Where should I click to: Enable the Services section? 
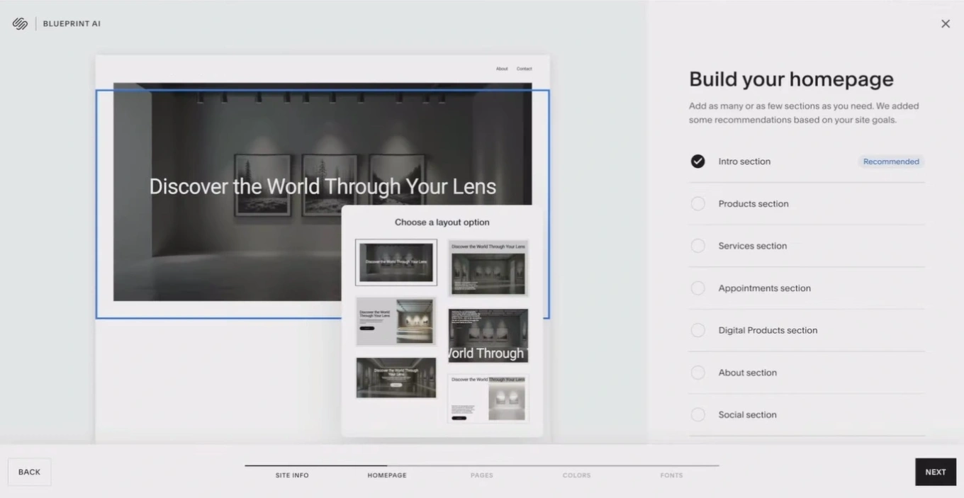coord(697,245)
